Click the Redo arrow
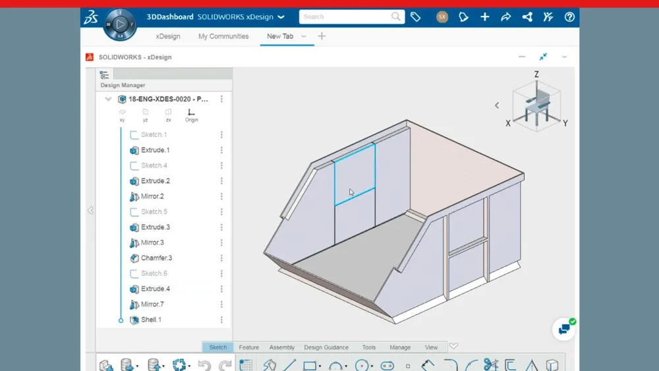Viewport: 659px width, 371px height. [225, 365]
